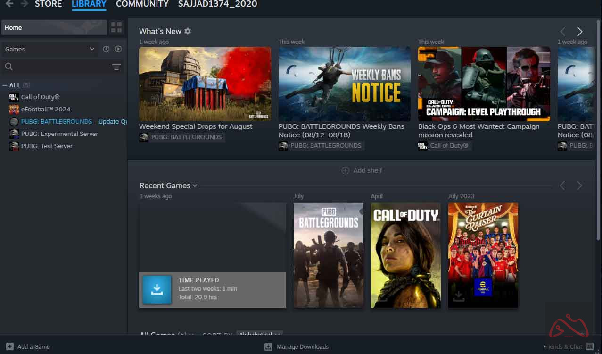
Task: Click the recent activity clock icon
Action: point(106,49)
